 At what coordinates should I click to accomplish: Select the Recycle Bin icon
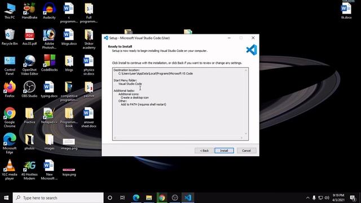(10, 37)
